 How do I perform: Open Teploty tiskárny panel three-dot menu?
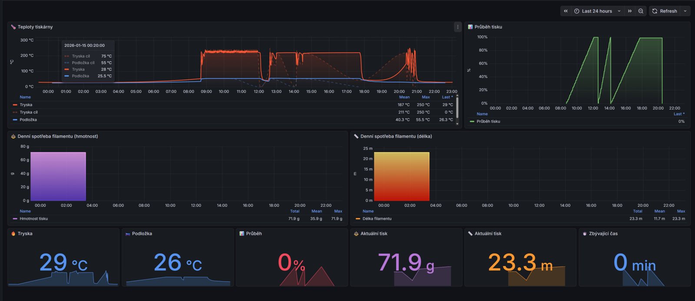coord(457,27)
